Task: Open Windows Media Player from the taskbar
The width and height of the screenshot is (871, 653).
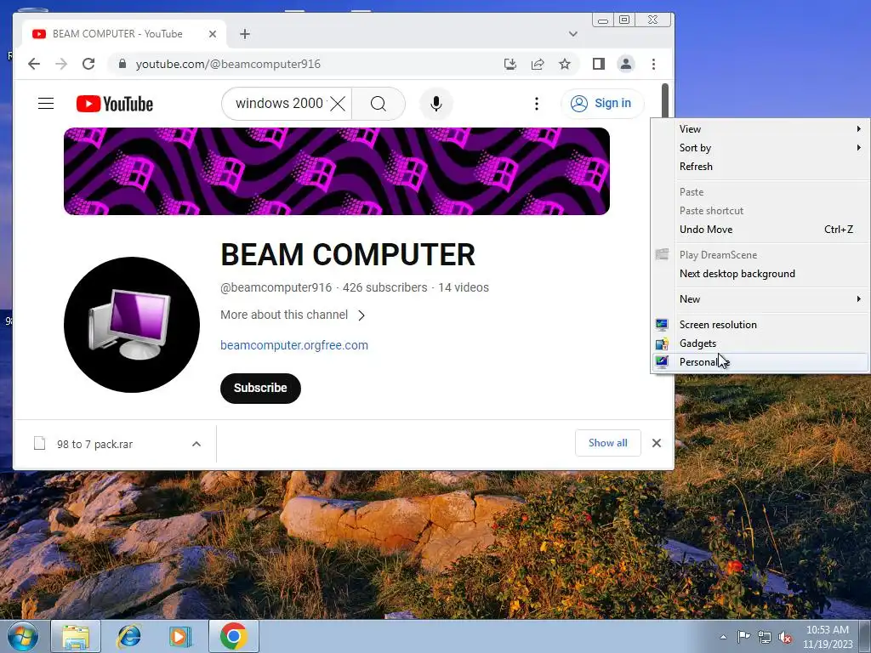Action: [180, 636]
